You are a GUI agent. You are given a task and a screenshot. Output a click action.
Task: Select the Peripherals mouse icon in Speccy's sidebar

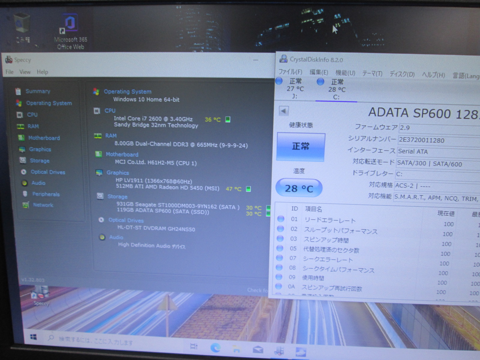tap(25, 194)
